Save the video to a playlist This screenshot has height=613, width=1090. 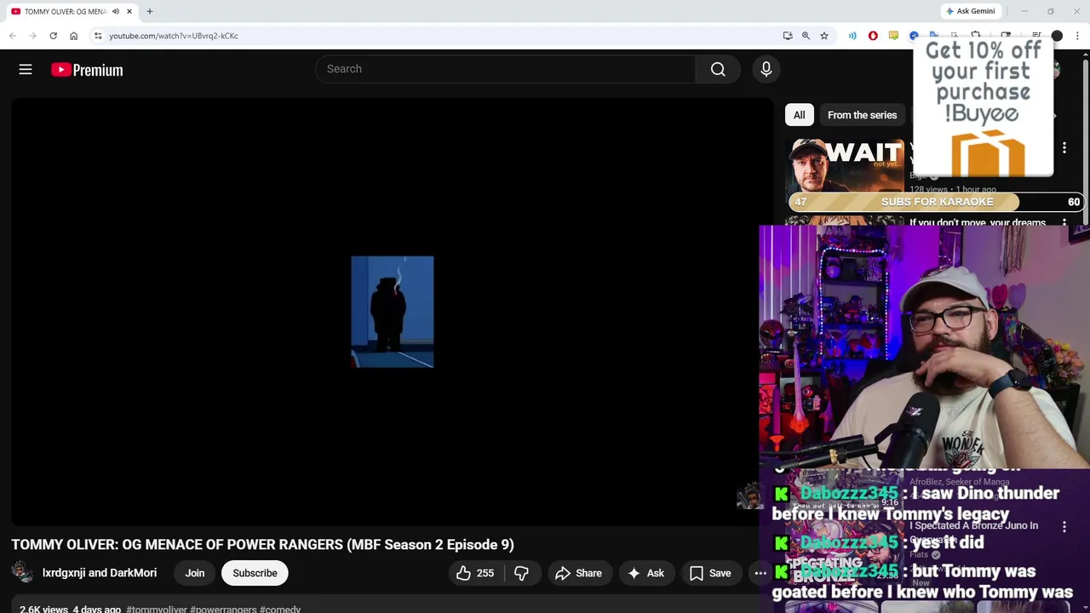(x=710, y=573)
